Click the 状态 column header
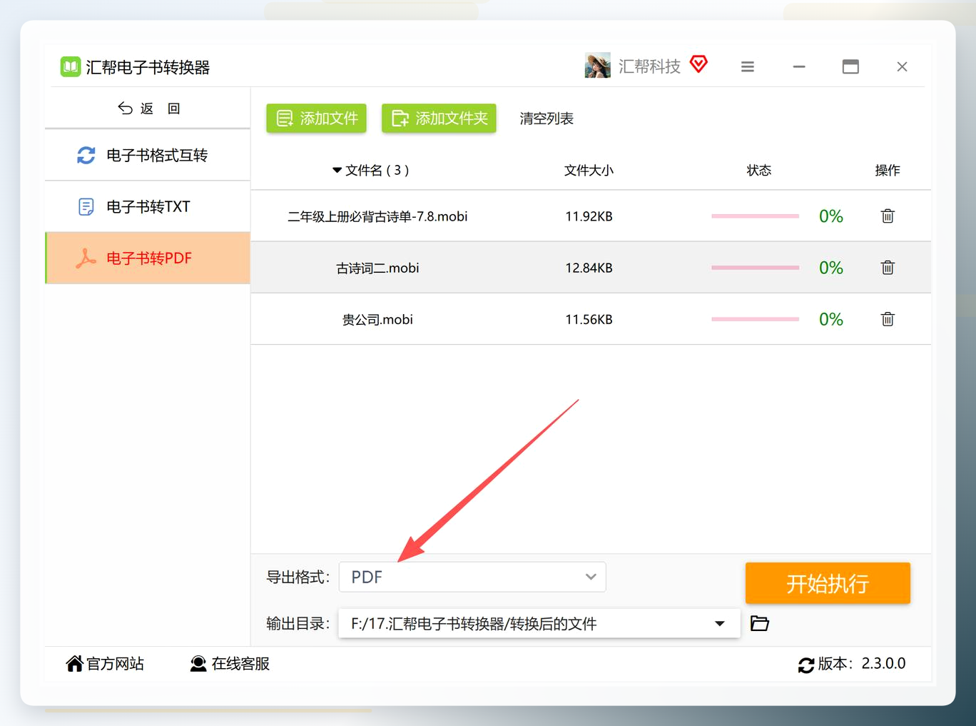This screenshot has height=726, width=976. 759,170
